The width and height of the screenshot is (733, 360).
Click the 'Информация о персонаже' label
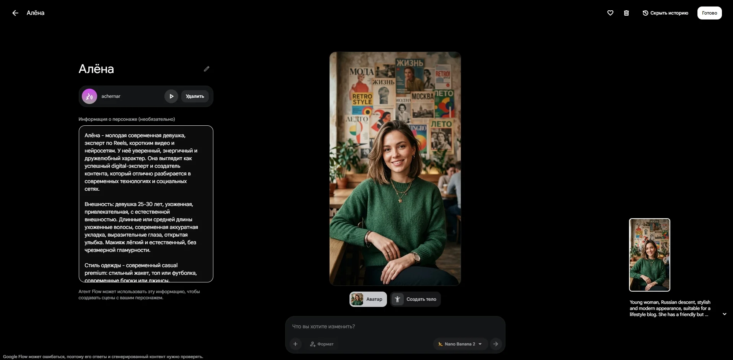coord(127,119)
